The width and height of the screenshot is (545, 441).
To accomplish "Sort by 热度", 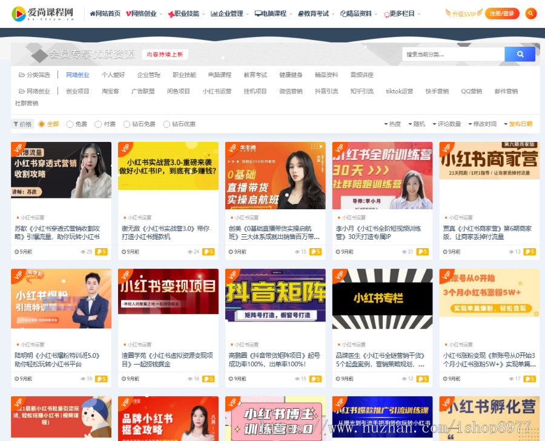I will point(392,124).
